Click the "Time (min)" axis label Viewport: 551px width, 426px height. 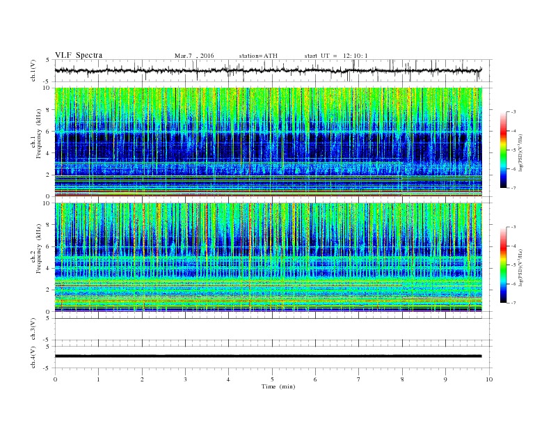[x=278, y=386]
